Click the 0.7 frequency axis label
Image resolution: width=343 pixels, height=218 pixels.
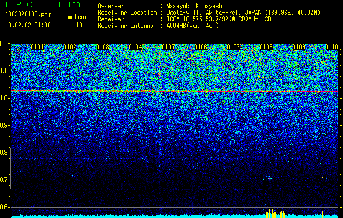4,180
